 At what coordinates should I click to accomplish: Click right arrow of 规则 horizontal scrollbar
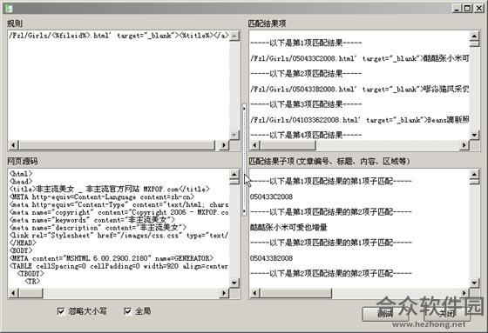[x=224, y=145]
